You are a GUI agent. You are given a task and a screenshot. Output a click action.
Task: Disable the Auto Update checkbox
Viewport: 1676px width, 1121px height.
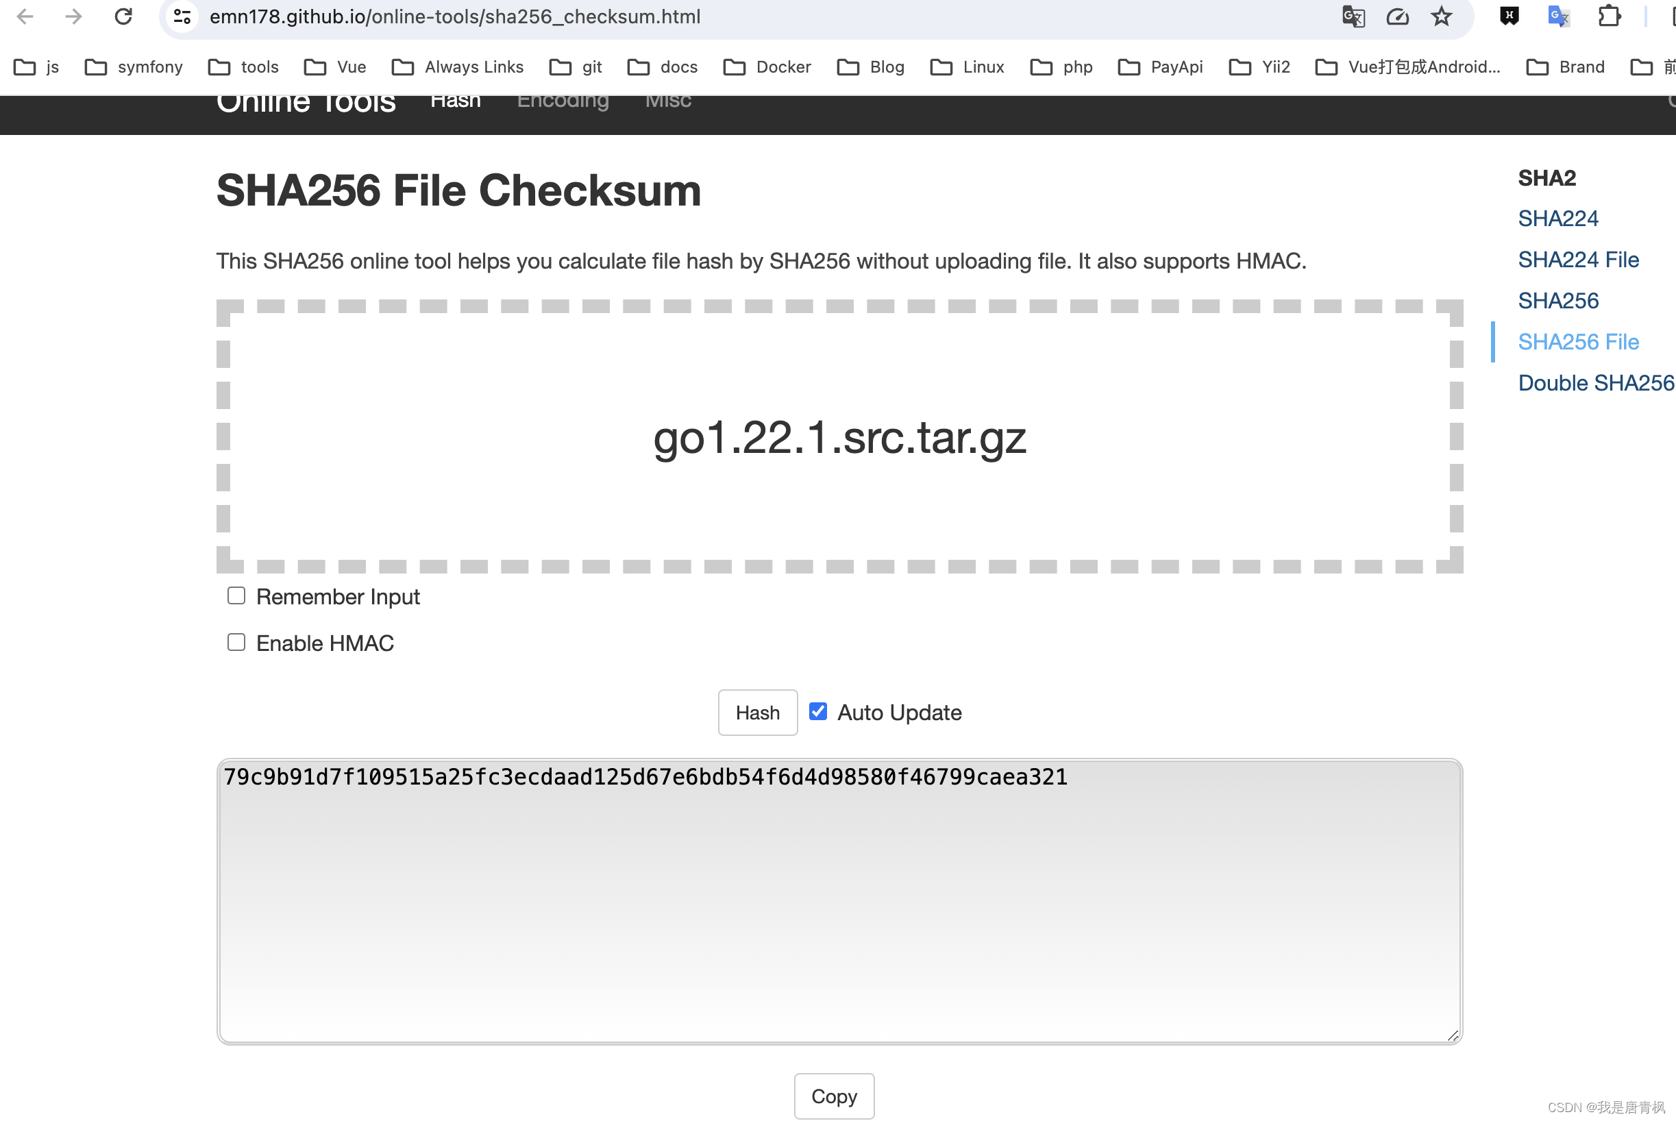click(x=818, y=711)
